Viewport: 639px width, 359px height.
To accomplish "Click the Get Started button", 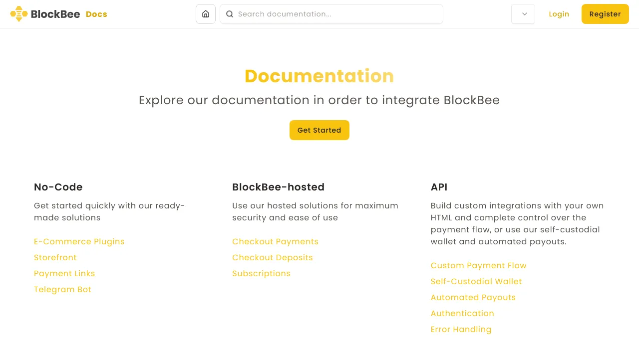I will point(319,130).
